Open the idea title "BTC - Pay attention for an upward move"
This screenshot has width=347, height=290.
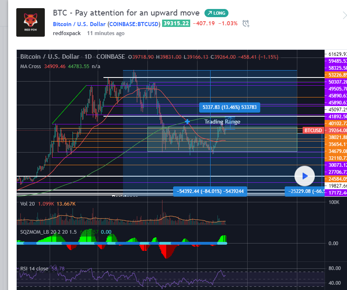(x=126, y=13)
